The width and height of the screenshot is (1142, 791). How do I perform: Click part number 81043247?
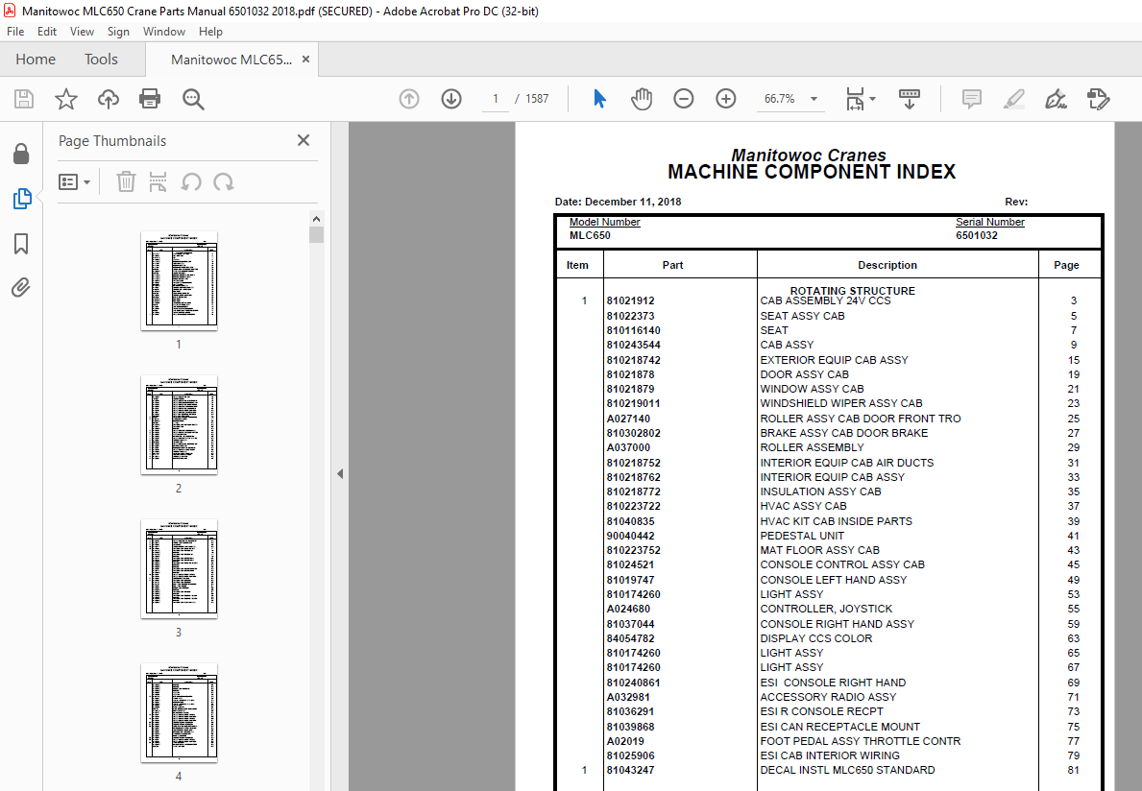pos(631,770)
